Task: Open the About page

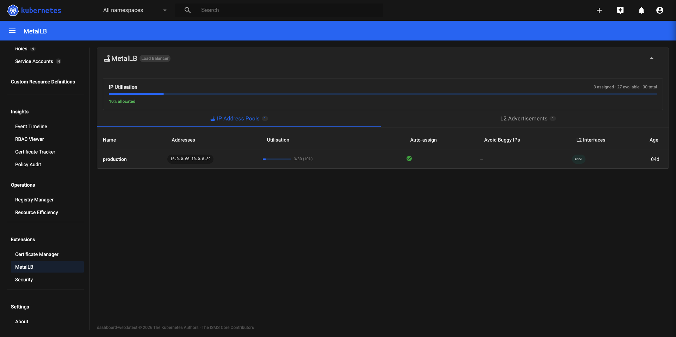Action: (x=22, y=322)
